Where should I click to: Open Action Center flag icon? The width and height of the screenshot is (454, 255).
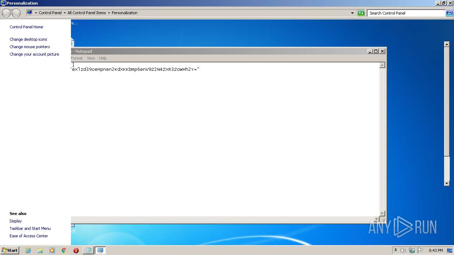pyautogui.click(x=420, y=250)
